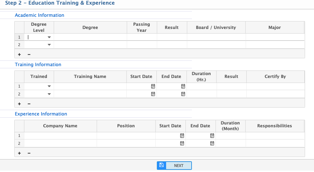This screenshot has height=172, width=314.
Task: Open Start Date calendar in Training row 2
Action: [153, 94]
